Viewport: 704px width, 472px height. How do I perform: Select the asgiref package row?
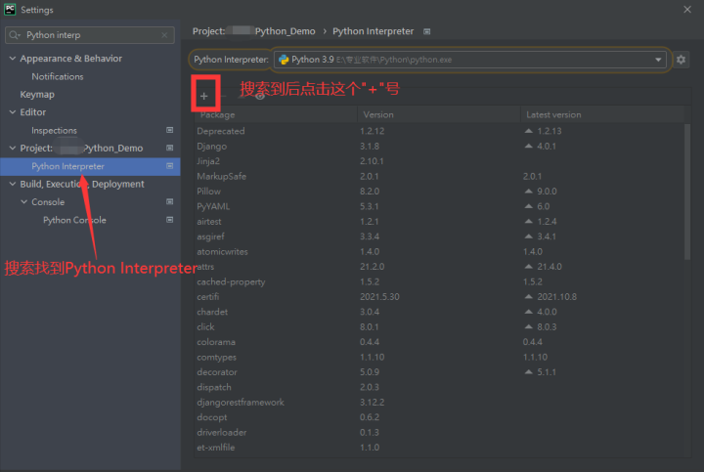439,236
